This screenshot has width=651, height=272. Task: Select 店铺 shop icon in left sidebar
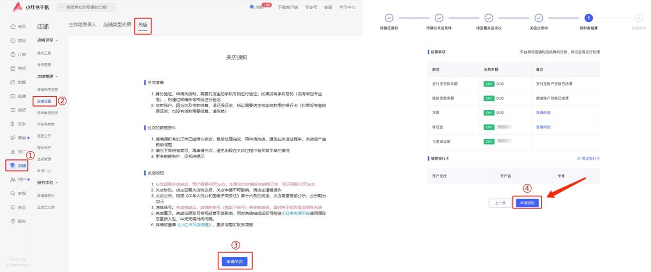tap(13, 166)
